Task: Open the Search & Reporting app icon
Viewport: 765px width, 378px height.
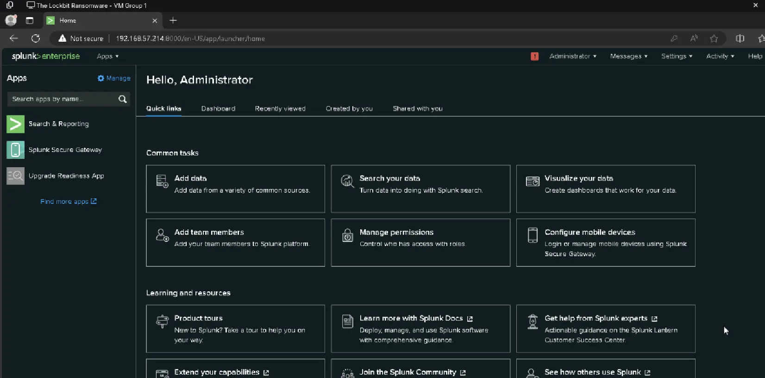Action: pyautogui.click(x=15, y=124)
